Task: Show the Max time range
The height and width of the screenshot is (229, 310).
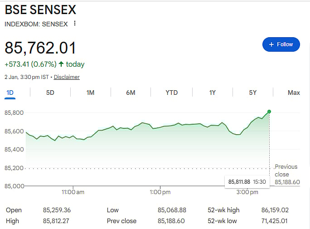Action: [x=294, y=93]
